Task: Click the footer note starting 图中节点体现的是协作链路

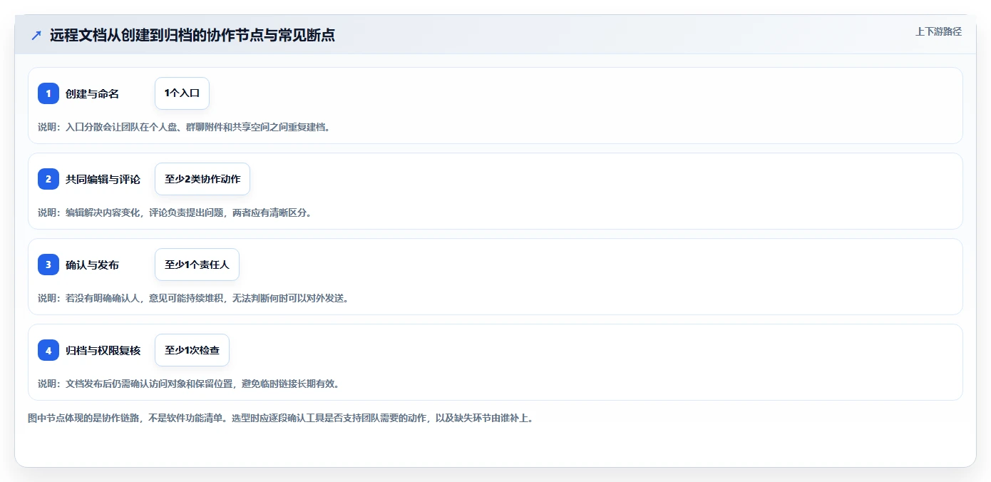Action: (280, 418)
